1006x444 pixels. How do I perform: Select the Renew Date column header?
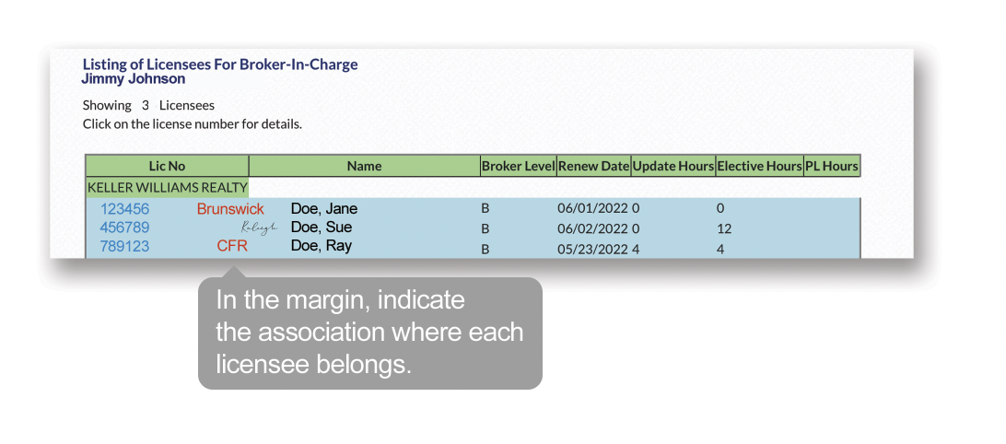point(593,167)
